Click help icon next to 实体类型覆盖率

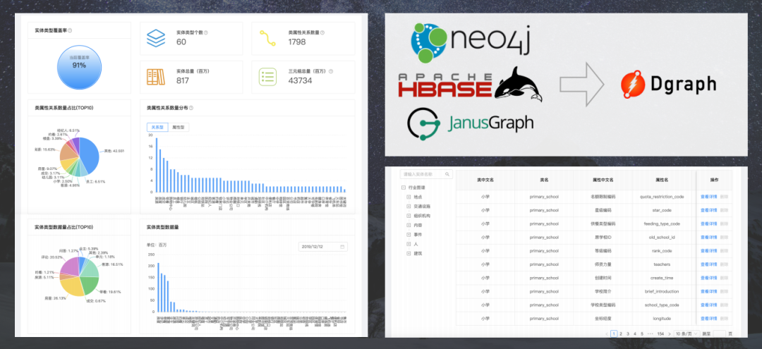tap(70, 30)
